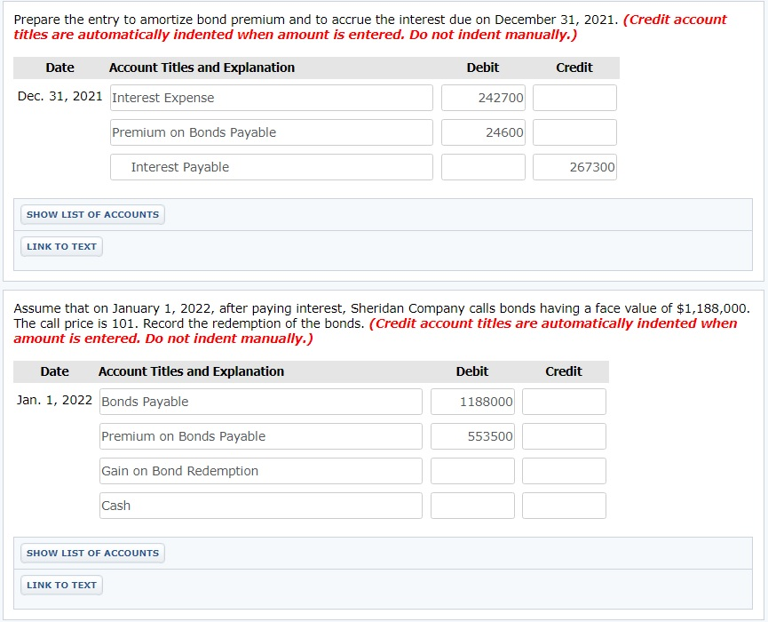Click the 553500 debit amount field
This screenshot has height=622, width=768.
(472, 436)
